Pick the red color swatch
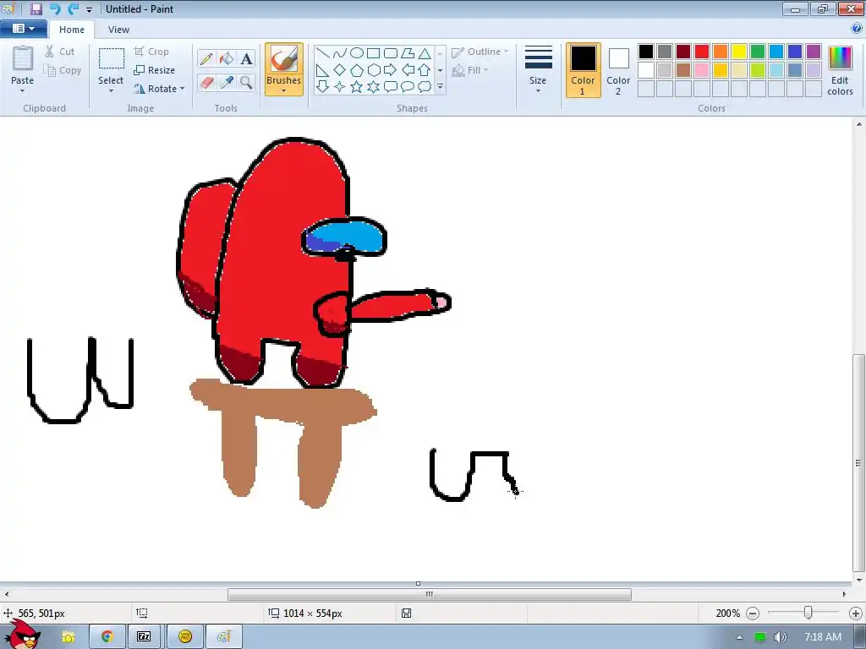Screen dimensions: 866x649 [x=702, y=52]
